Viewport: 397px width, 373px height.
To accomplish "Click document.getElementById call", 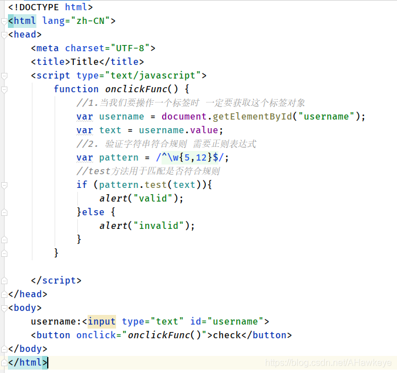I will click(x=227, y=116).
